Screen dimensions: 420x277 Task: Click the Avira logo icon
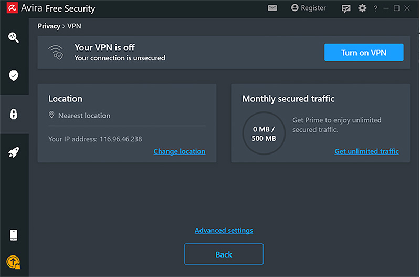point(12,8)
